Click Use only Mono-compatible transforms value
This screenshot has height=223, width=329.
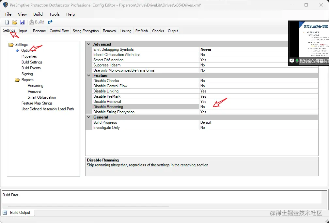(258, 70)
